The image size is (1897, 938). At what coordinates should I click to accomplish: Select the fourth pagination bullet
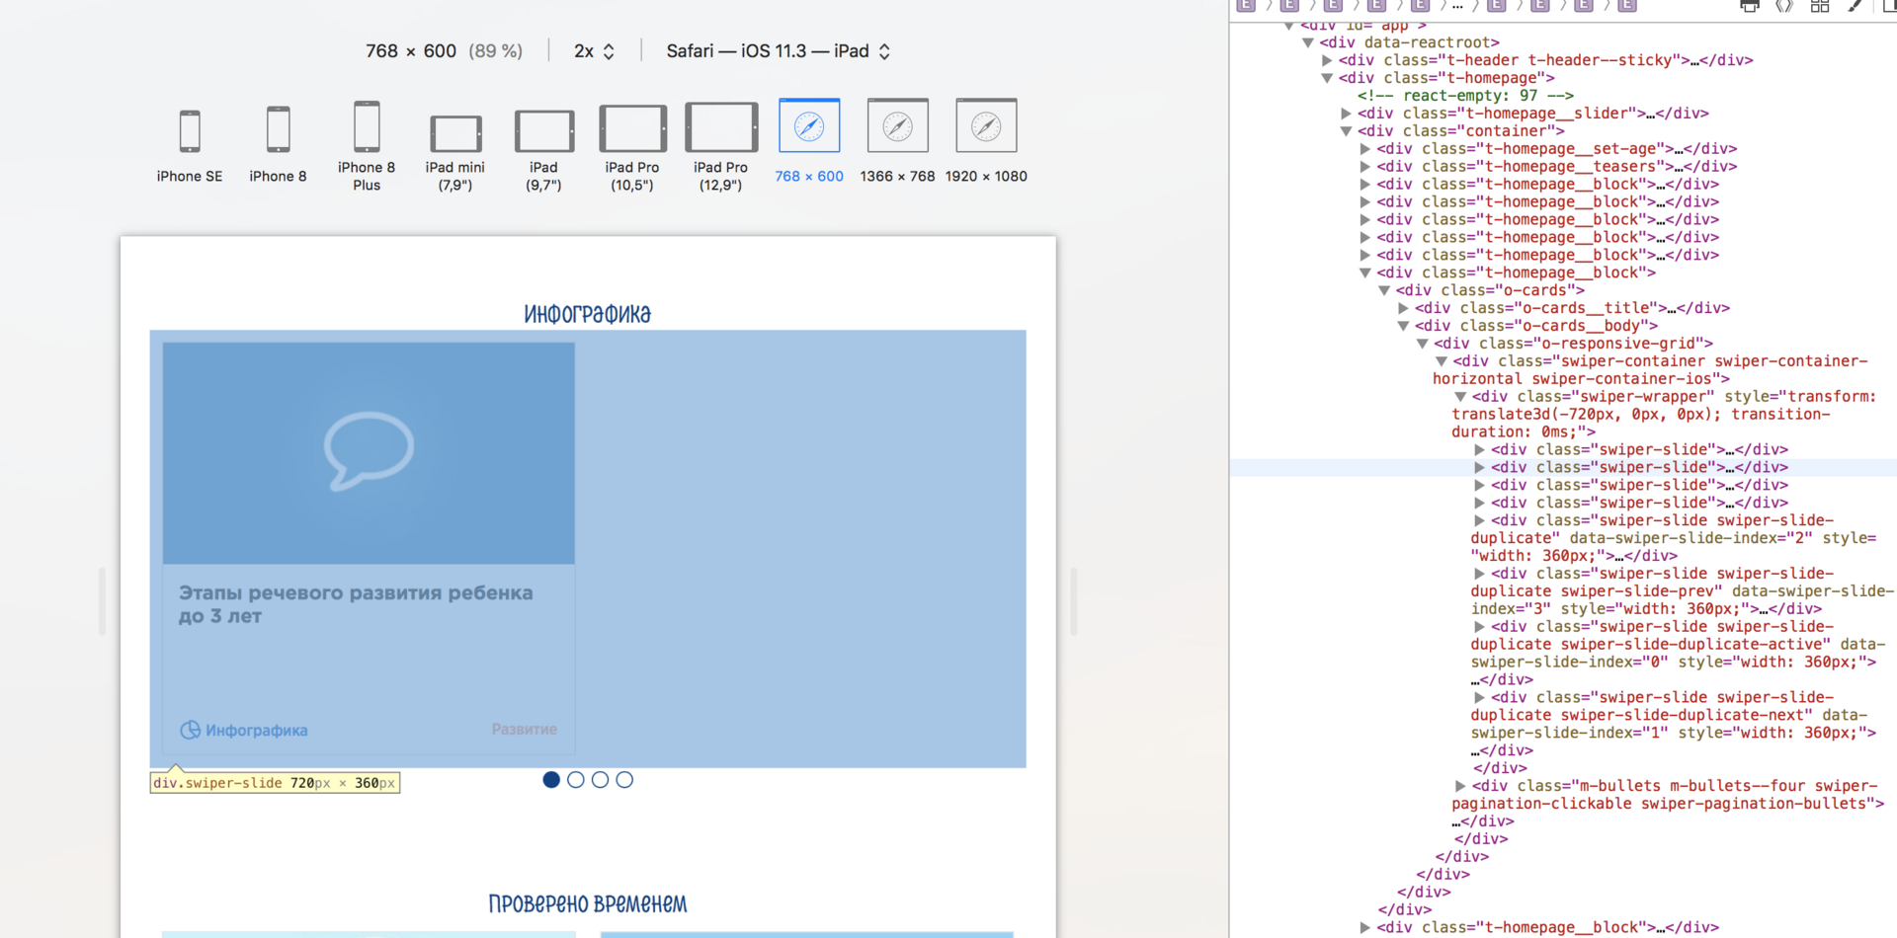tap(624, 780)
